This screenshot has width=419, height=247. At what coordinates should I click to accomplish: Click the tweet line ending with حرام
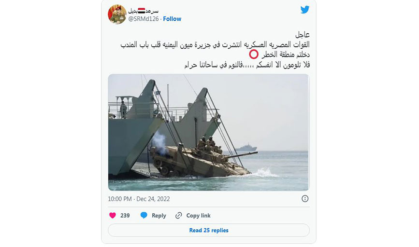pos(247,65)
